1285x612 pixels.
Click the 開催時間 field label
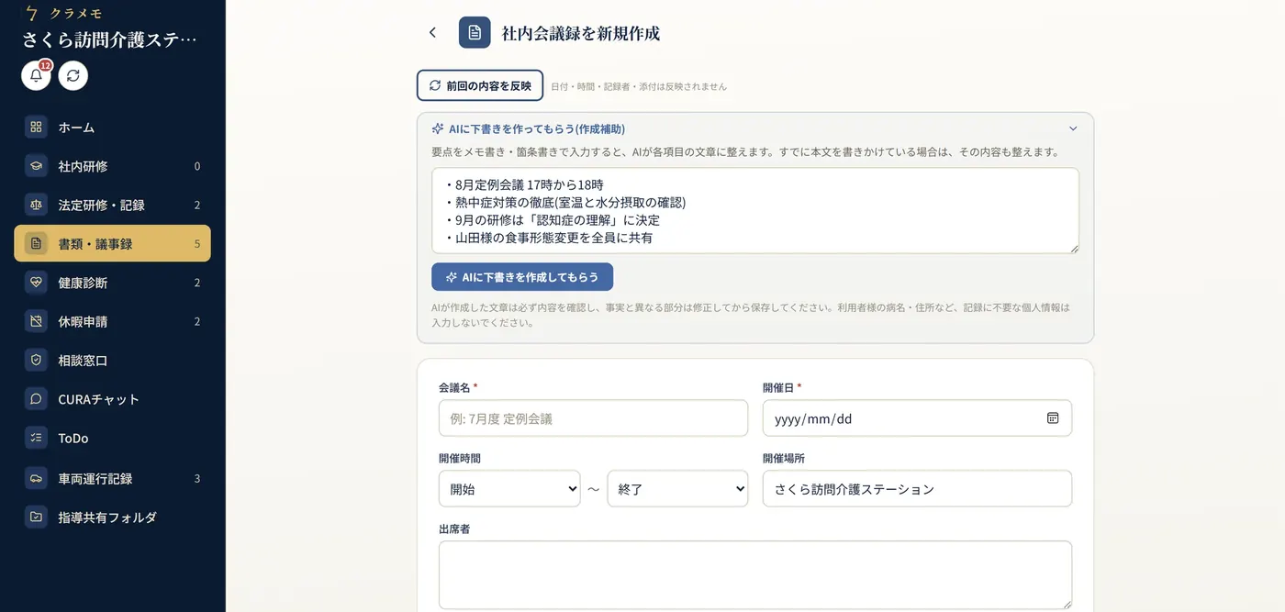460,458
